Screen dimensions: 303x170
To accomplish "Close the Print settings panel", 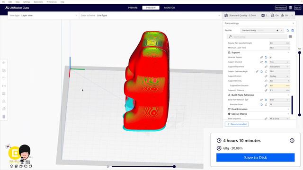I will (x=293, y=23).
